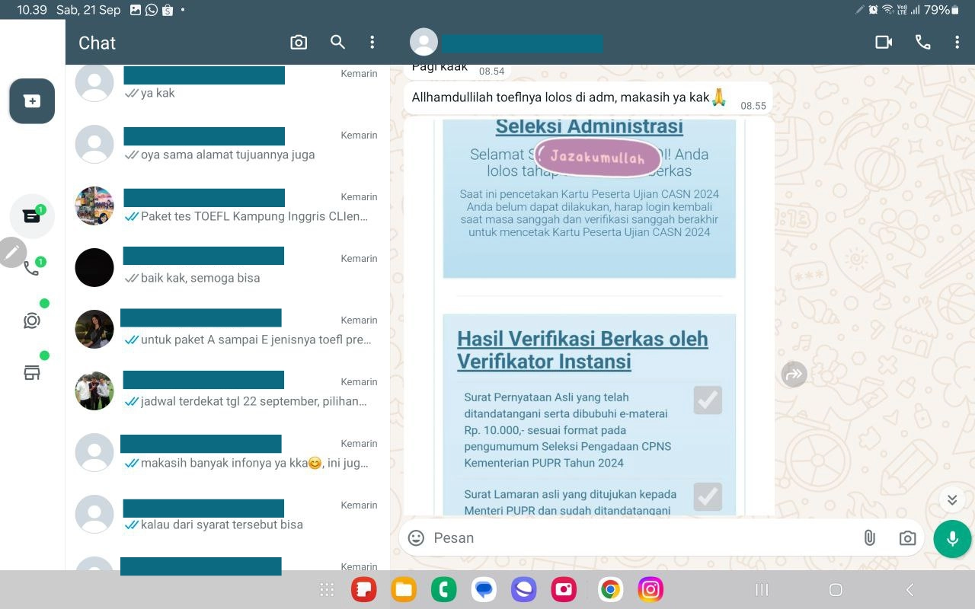Viewport: 975px width, 609px height.
Task: Click the Surat Pernyataan Asli checkbox
Action: coord(707,400)
